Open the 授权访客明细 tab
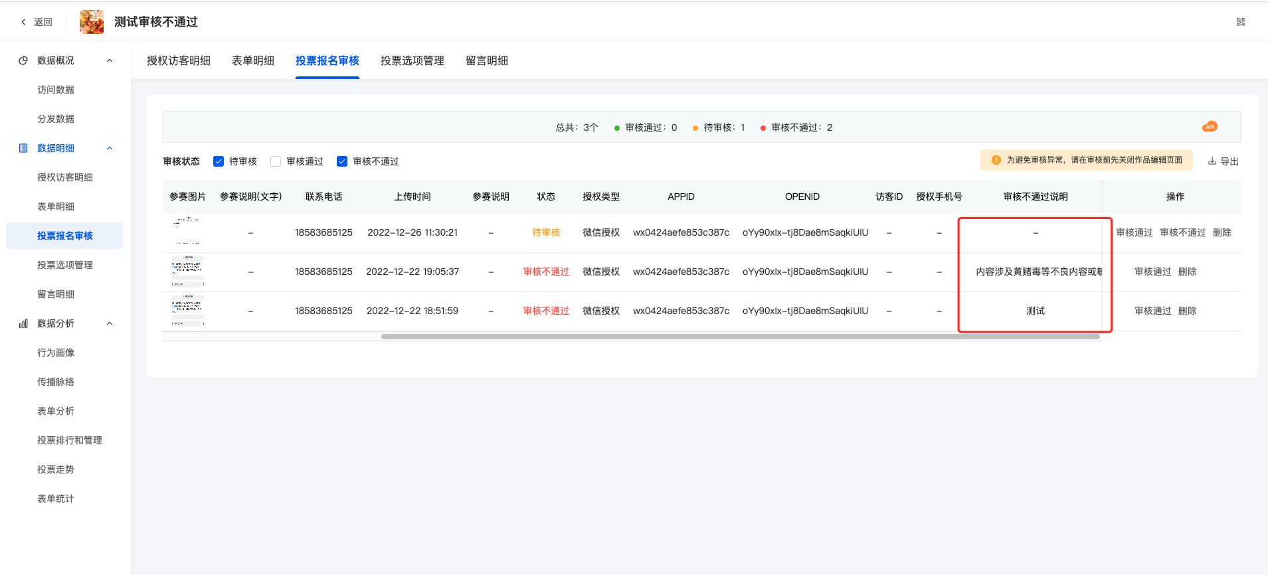The height and width of the screenshot is (575, 1268). 178,60
